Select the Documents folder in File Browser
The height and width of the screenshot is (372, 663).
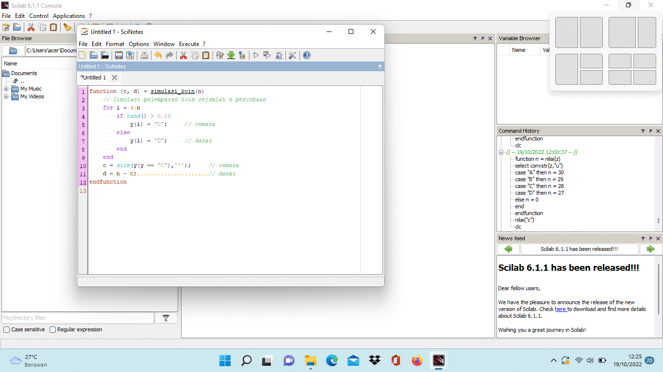[x=24, y=74]
